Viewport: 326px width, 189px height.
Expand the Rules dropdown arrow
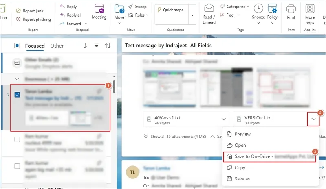(x=147, y=15)
